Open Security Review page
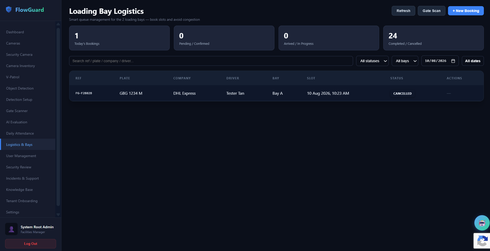The height and width of the screenshot is (251, 490). [x=28, y=167]
